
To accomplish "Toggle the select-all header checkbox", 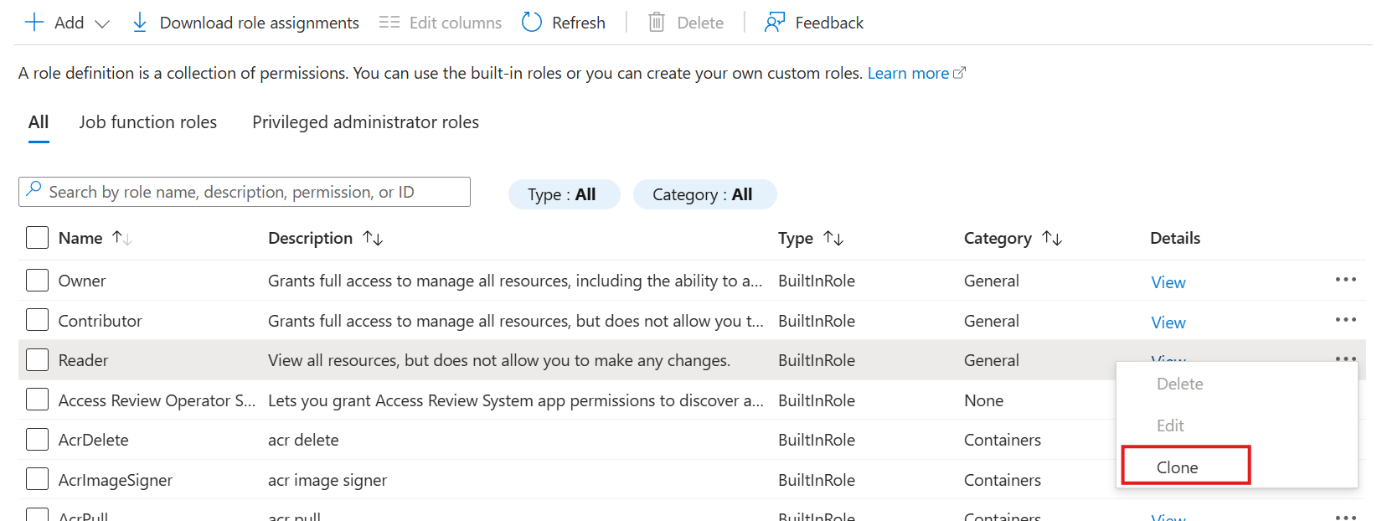I will click(x=37, y=238).
